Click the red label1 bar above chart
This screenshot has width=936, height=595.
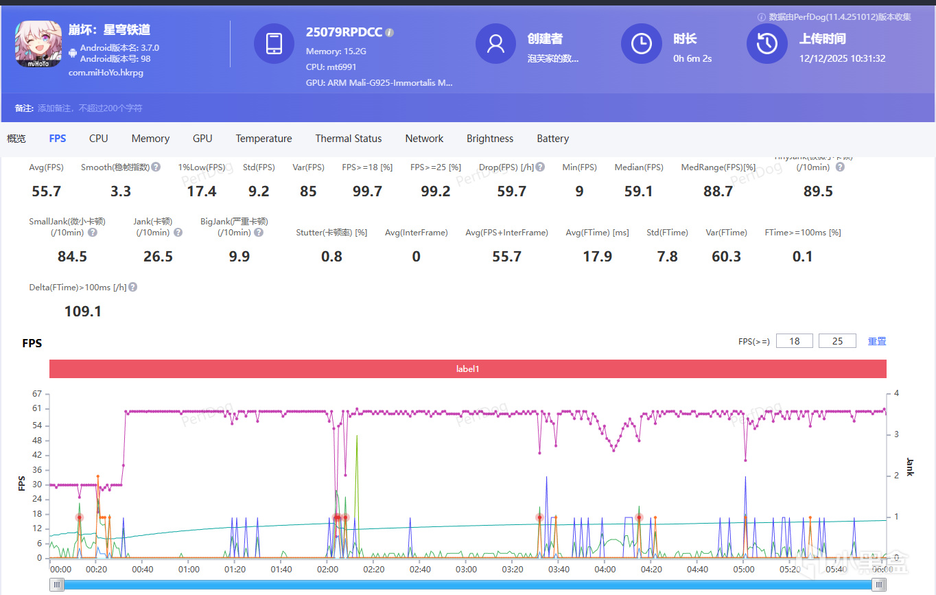467,369
